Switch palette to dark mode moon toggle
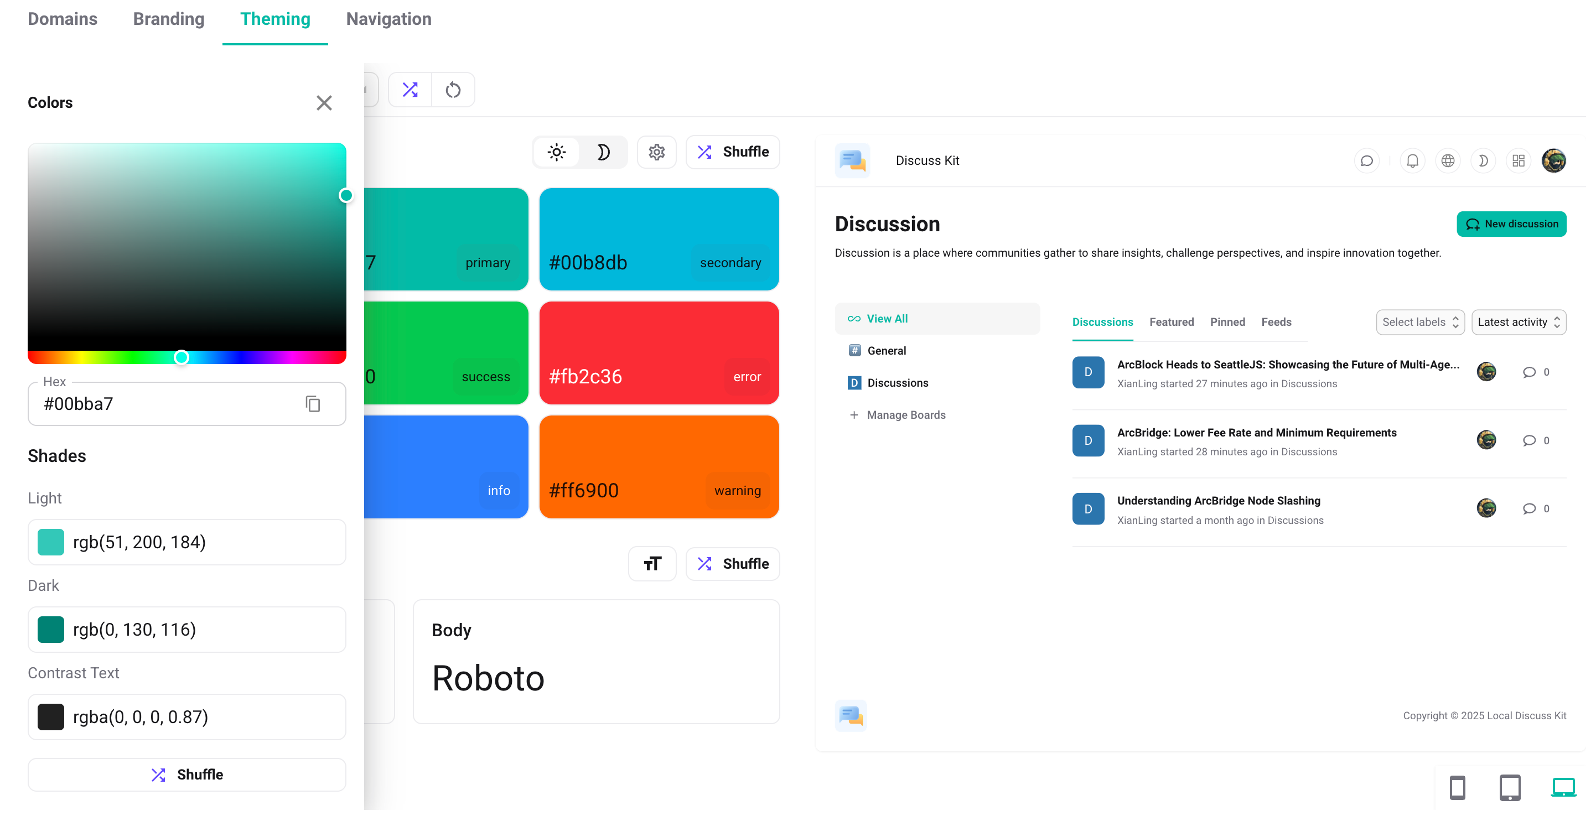 [x=603, y=152]
